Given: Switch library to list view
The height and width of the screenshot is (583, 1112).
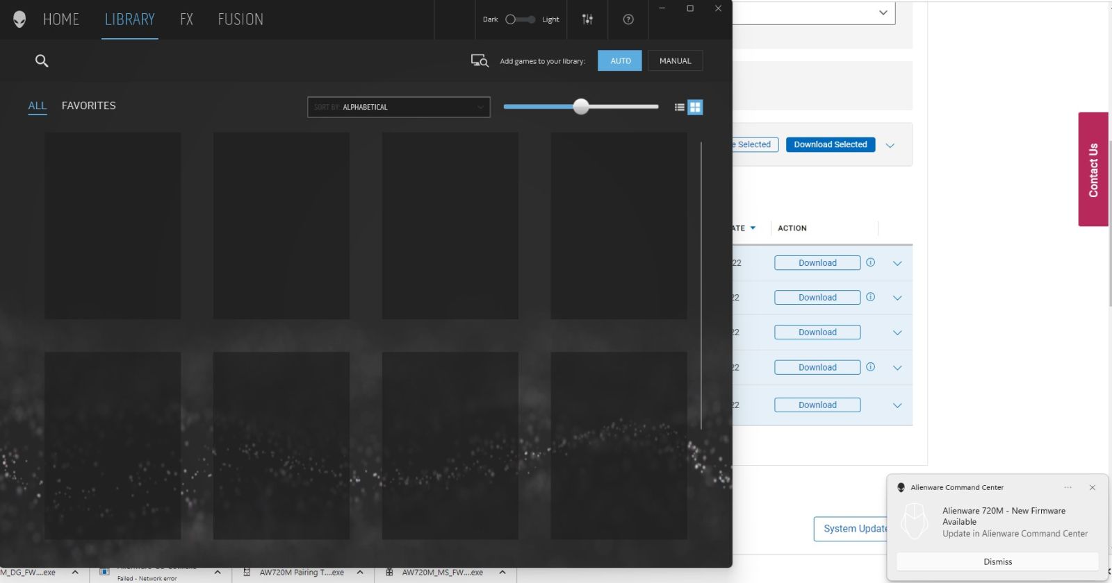Looking at the screenshot, I should [x=680, y=107].
